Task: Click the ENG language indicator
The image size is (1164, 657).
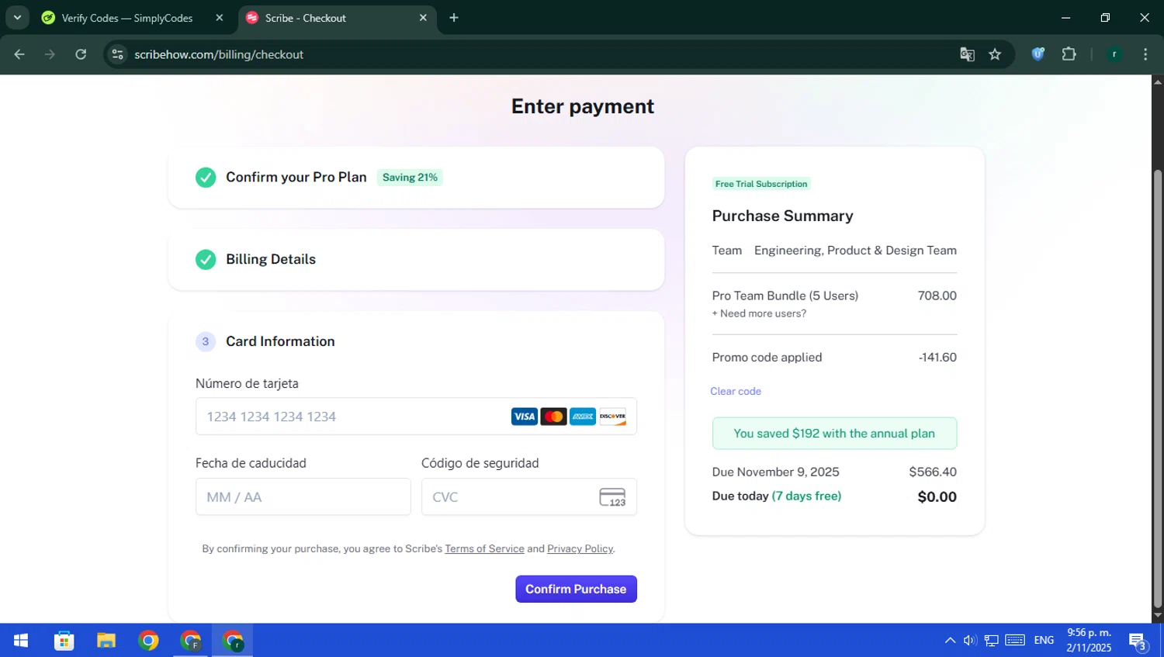Action: click(1044, 641)
